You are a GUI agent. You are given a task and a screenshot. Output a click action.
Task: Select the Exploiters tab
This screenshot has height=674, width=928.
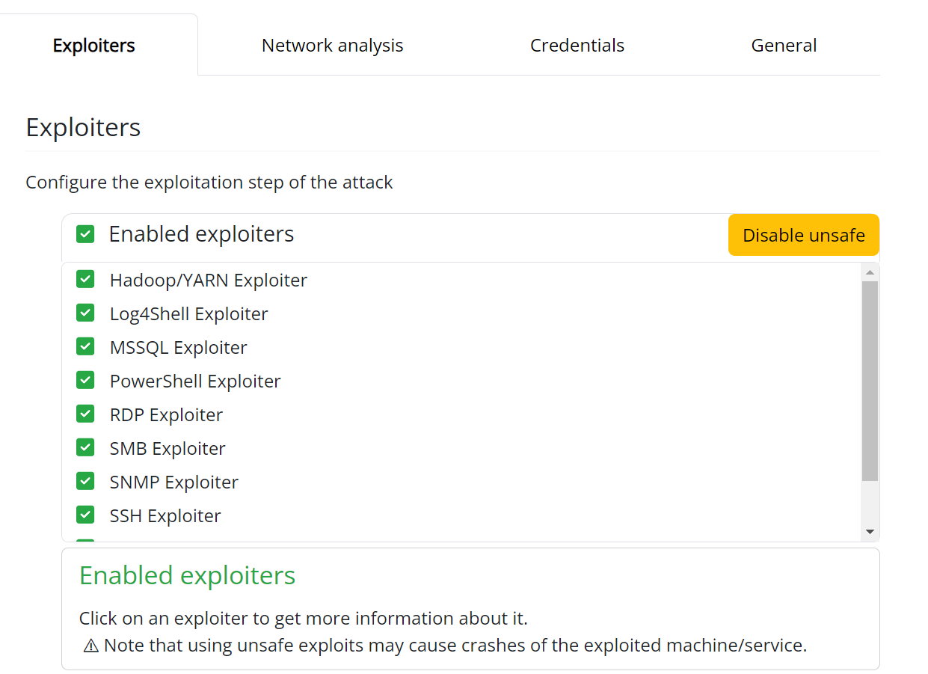[x=94, y=46]
